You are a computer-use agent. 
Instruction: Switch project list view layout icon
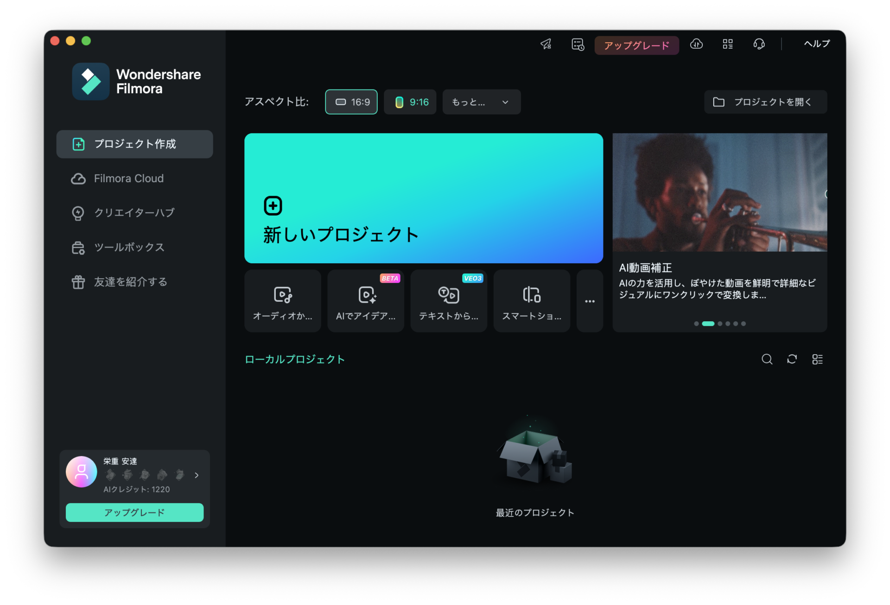click(817, 359)
